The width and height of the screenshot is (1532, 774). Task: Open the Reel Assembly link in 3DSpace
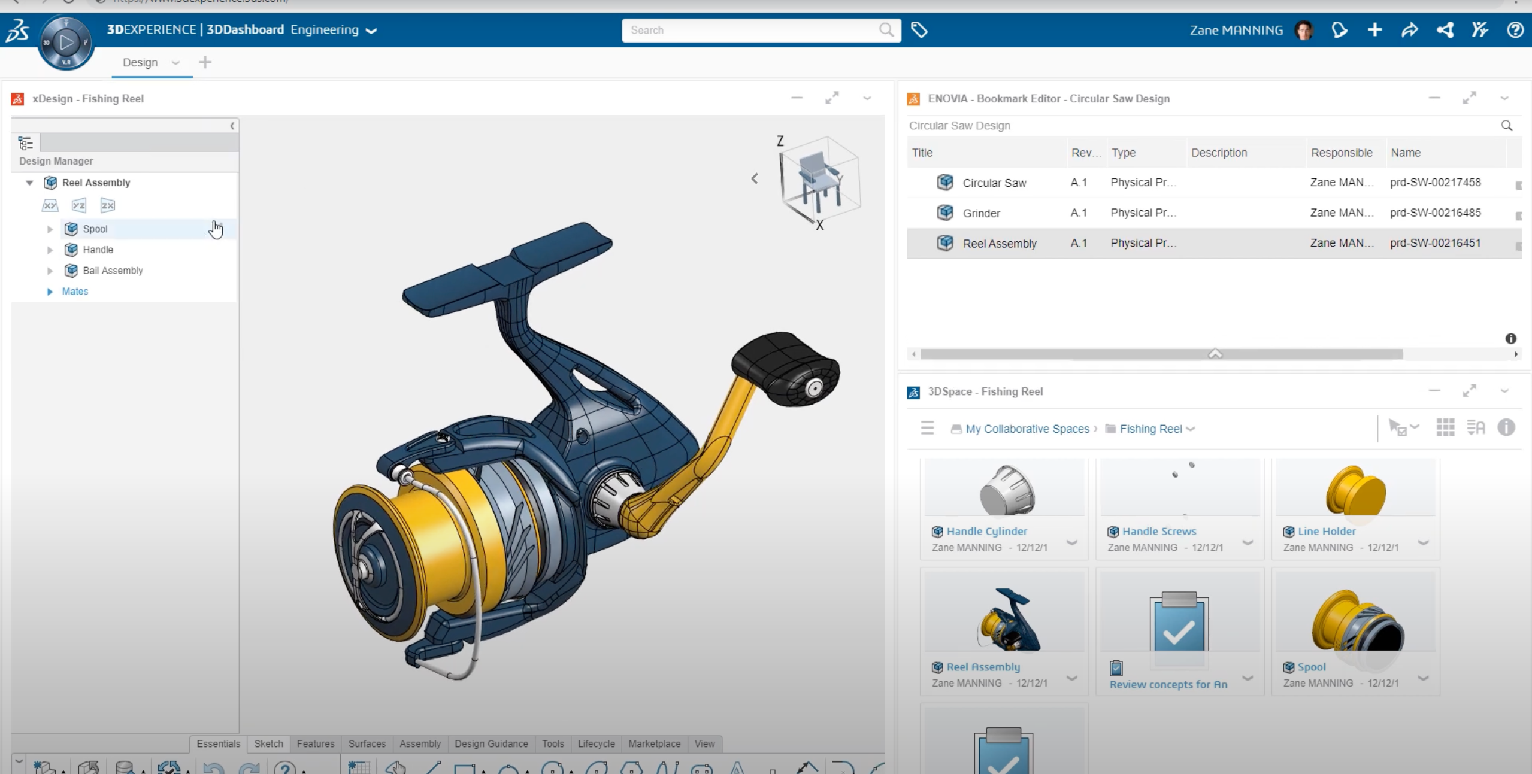pos(983,667)
